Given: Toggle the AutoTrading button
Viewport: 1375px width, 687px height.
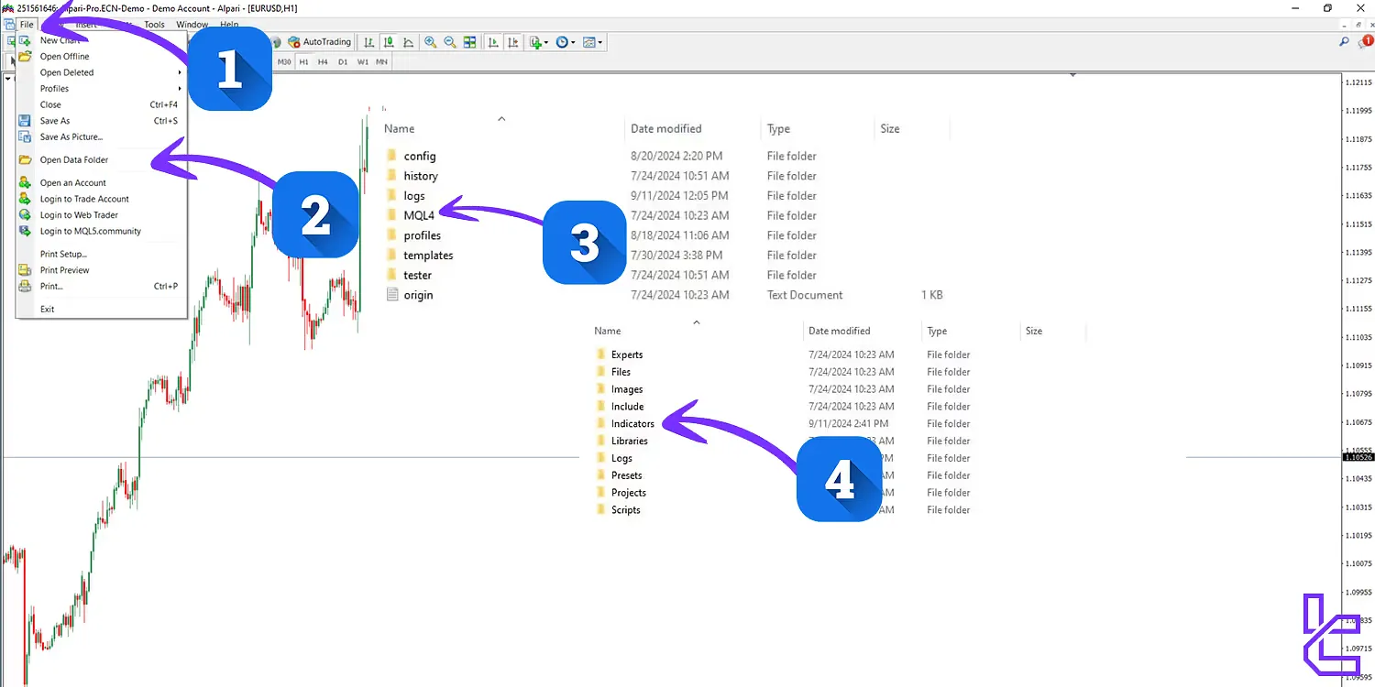Looking at the screenshot, I should coord(319,42).
